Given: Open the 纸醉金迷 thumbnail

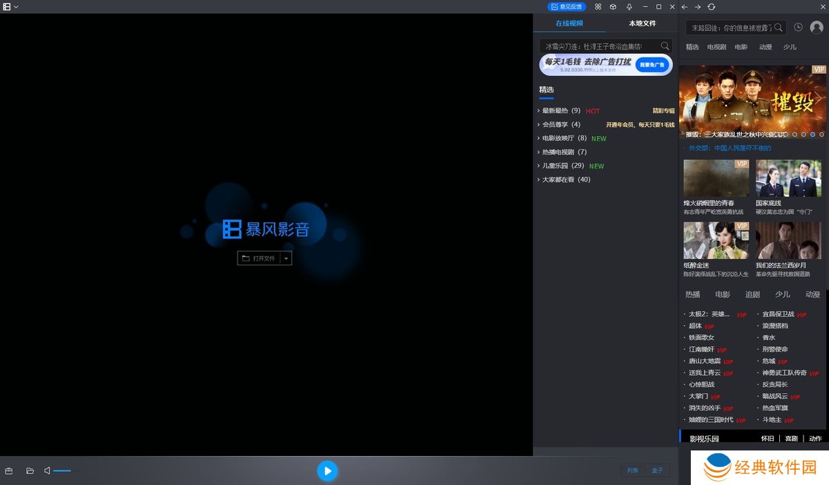Looking at the screenshot, I should pos(716,240).
